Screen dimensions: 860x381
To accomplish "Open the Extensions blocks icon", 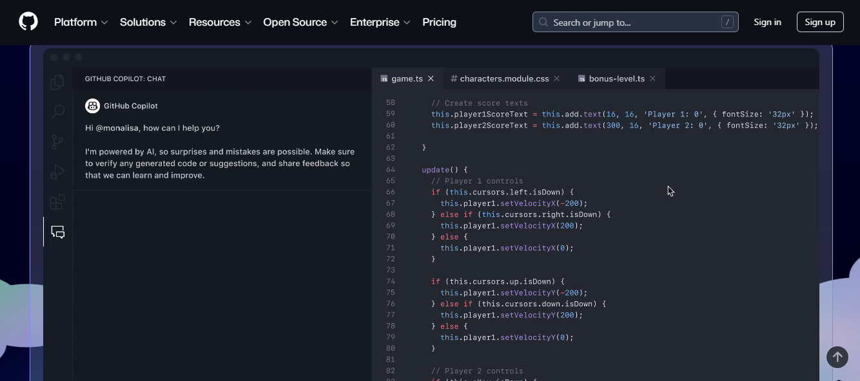I will [x=57, y=202].
